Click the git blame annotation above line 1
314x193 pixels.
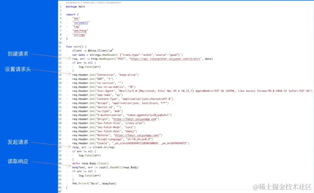click(93, 2)
